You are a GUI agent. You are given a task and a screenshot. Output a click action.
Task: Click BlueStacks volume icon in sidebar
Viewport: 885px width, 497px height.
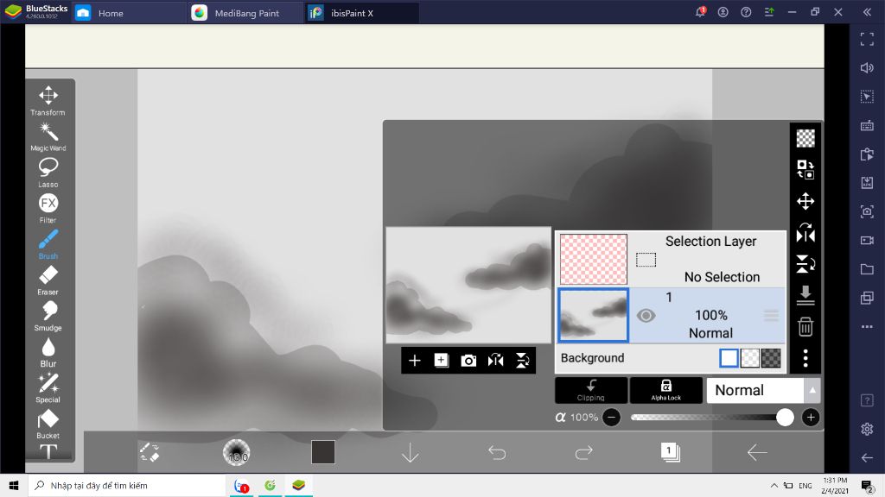click(x=867, y=67)
